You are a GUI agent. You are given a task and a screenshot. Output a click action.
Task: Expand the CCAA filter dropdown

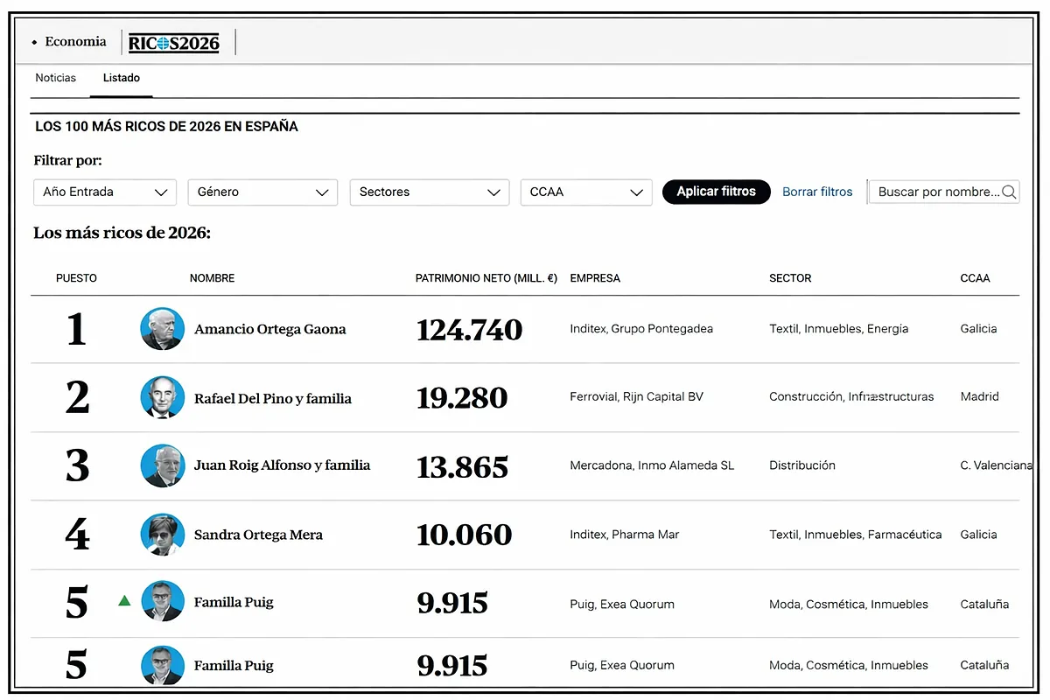pos(585,192)
